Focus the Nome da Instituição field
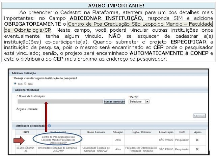 coord(60,101)
